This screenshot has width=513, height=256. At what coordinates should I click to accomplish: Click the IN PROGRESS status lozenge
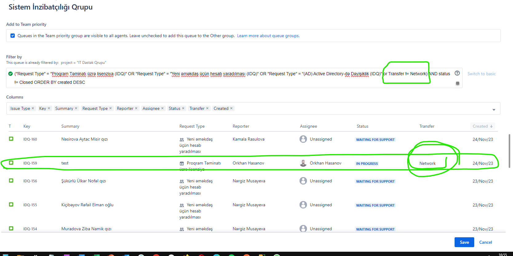click(367, 164)
